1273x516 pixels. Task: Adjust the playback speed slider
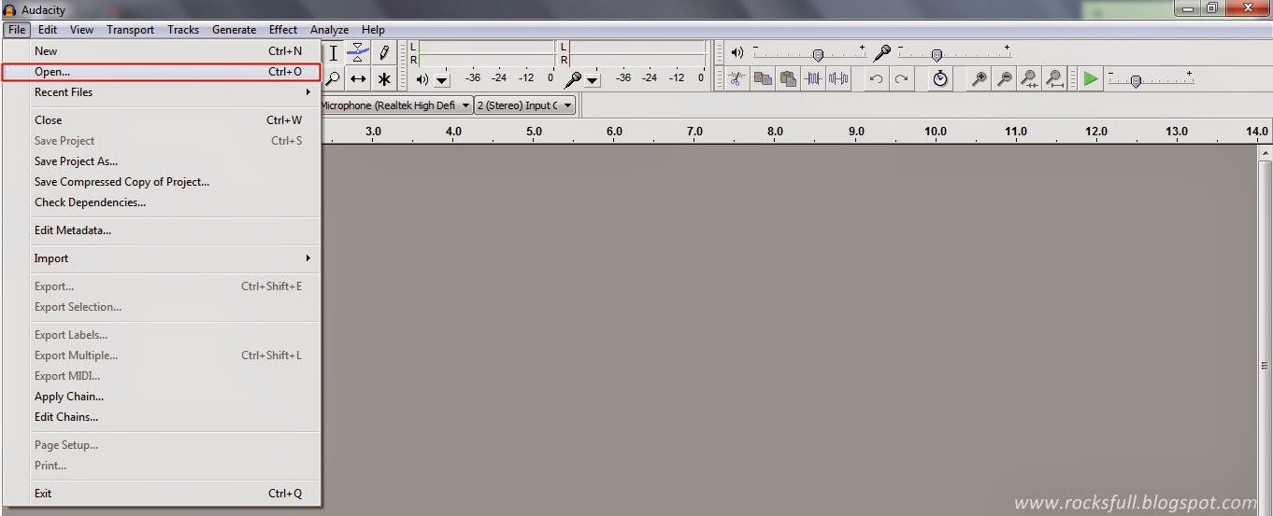pyautogui.click(x=1136, y=81)
